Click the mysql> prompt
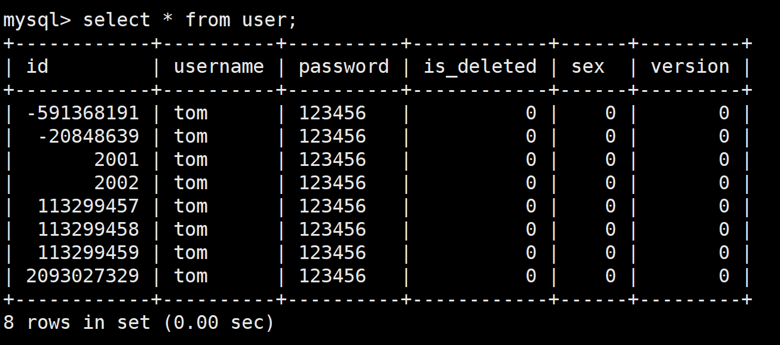The width and height of the screenshot is (780, 345). [37, 21]
